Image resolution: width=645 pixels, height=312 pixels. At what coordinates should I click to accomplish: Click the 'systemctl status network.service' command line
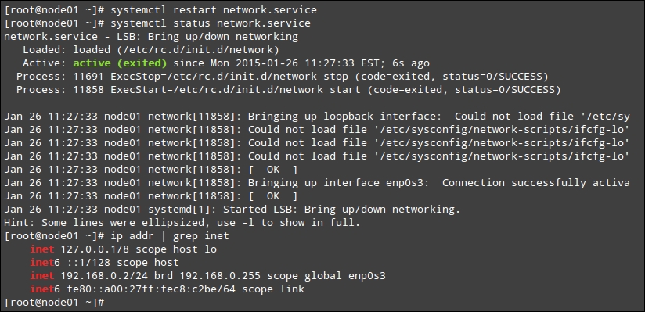pyautogui.click(x=157, y=23)
